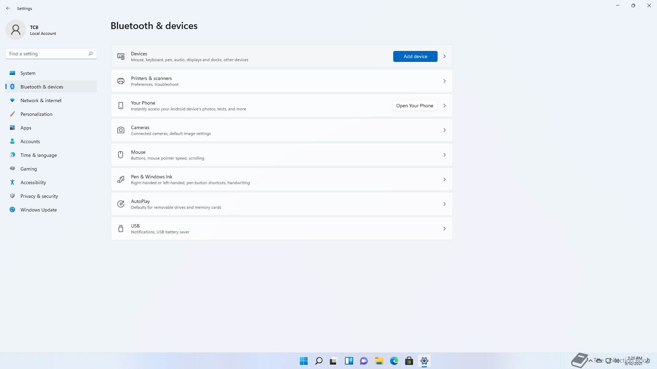Expand the Mouse row chevron
This screenshot has width=657, height=369.
pyautogui.click(x=445, y=155)
